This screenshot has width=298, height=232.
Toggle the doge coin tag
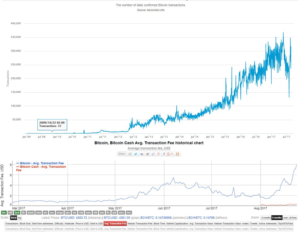tap(60, 213)
